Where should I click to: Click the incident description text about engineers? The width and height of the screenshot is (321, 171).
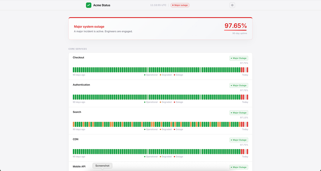103,31
